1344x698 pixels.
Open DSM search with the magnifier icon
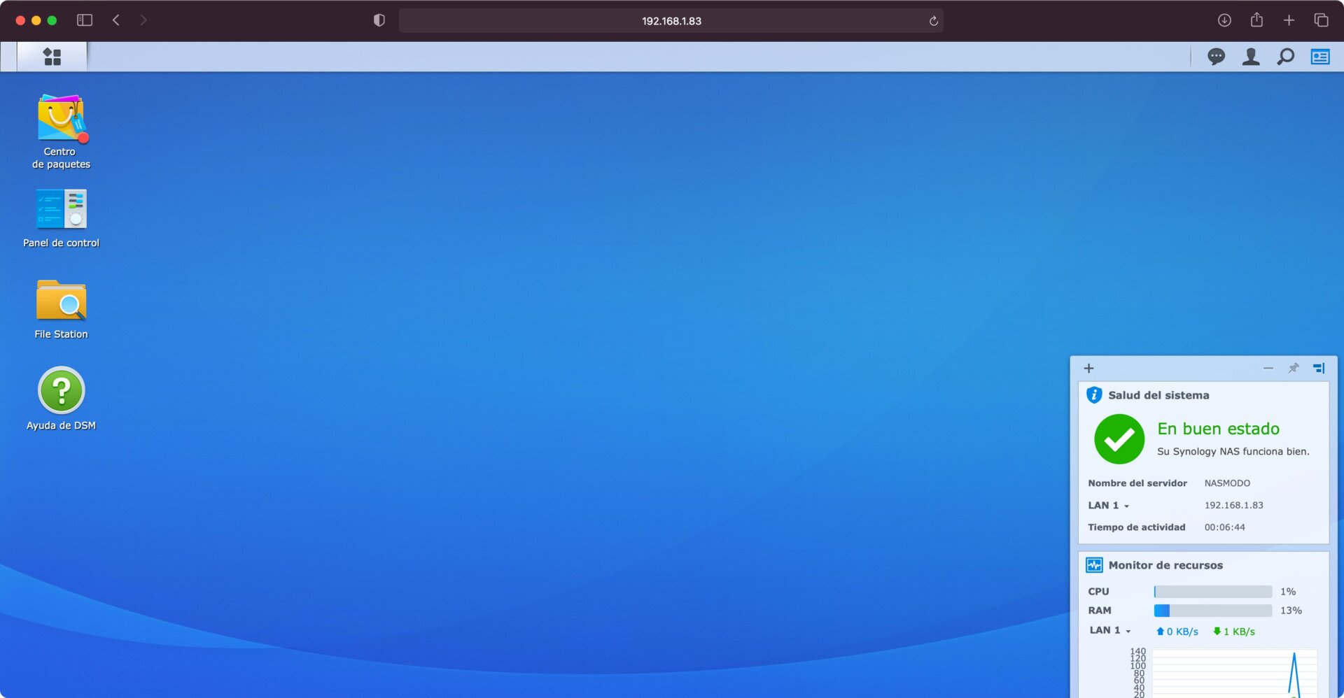pyautogui.click(x=1285, y=57)
